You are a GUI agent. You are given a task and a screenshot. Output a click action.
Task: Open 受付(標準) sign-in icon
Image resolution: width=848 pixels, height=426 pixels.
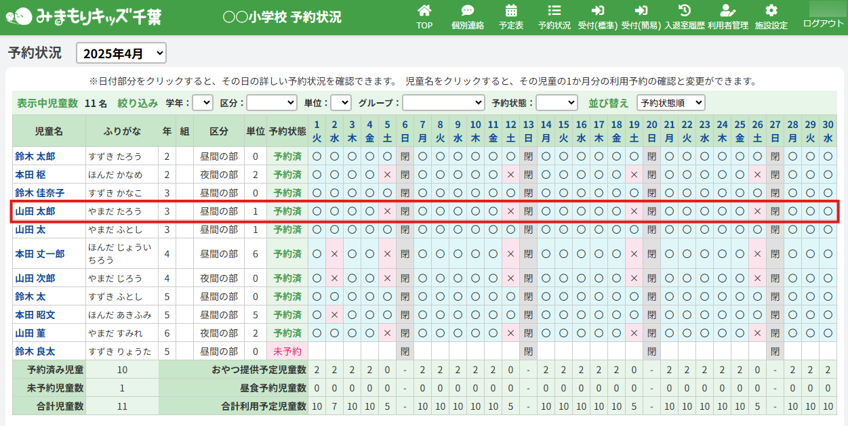click(x=597, y=12)
